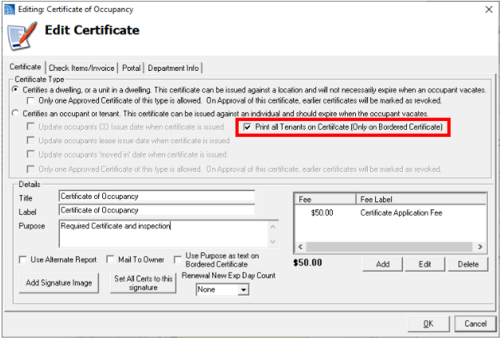
Task: Click the application icon in title bar
Action: tap(9, 10)
